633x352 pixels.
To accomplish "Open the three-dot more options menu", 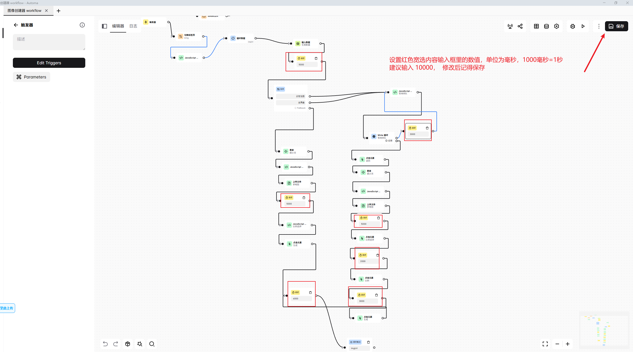I will (599, 26).
